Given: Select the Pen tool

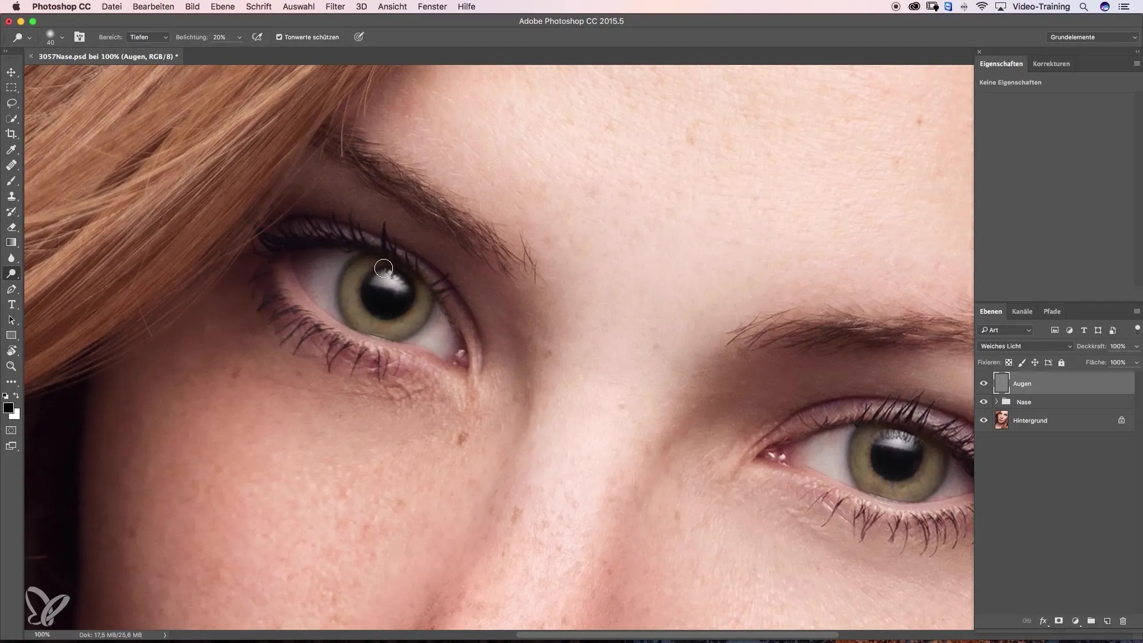Looking at the screenshot, I should coord(11,289).
